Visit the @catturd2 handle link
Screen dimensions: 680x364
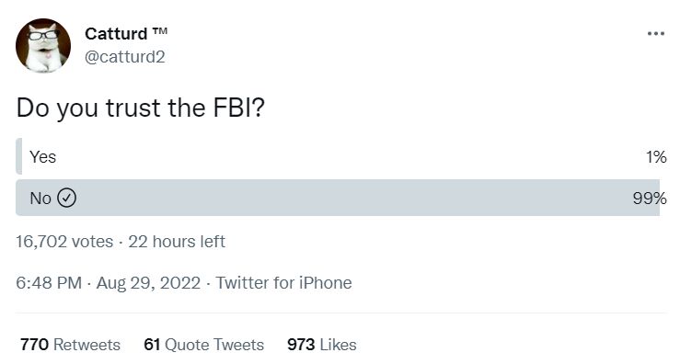click(125, 57)
